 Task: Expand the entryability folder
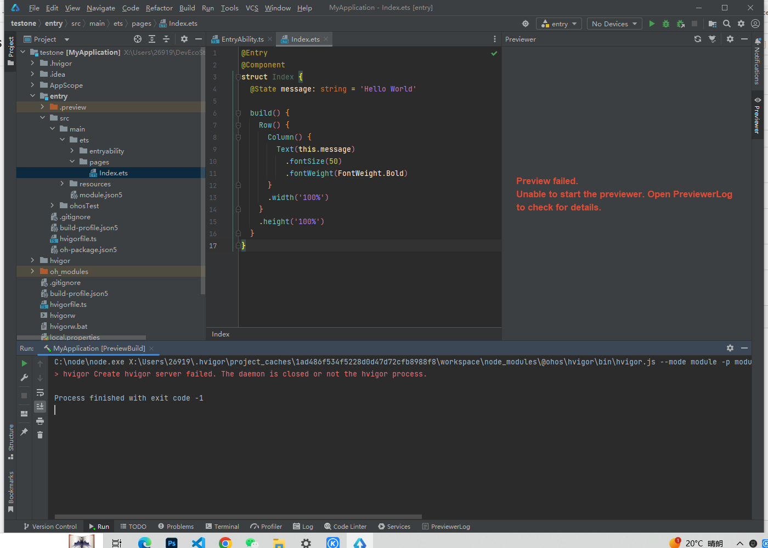pos(72,151)
